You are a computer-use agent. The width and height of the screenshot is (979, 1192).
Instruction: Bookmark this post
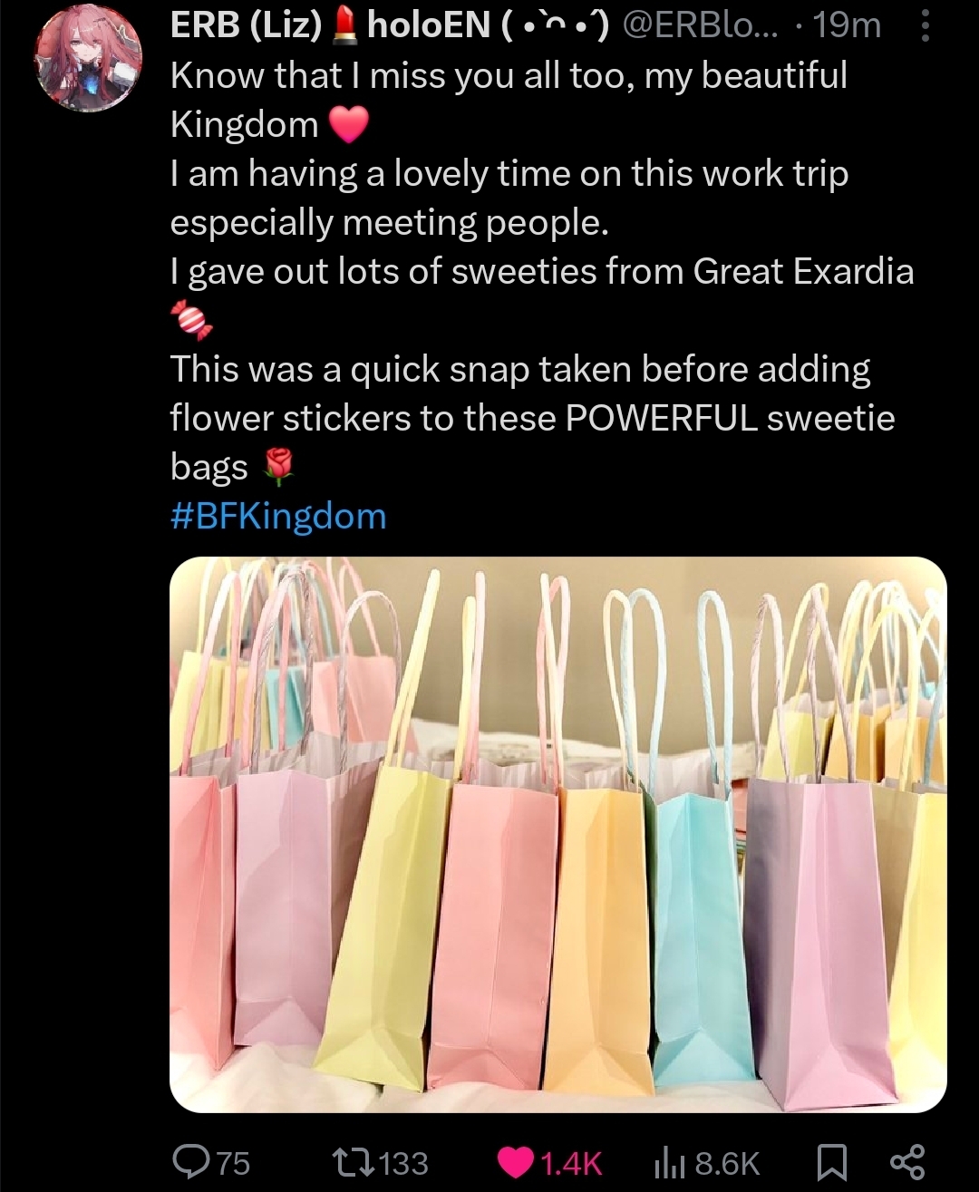click(x=832, y=1162)
